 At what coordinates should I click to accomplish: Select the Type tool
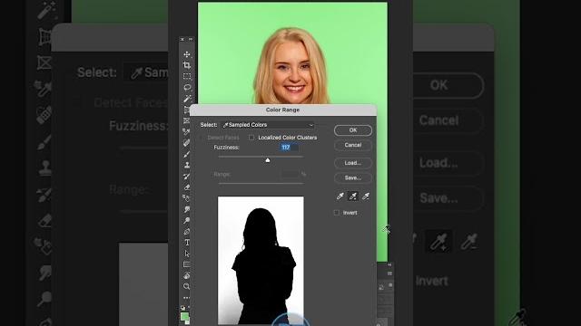coord(187,243)
